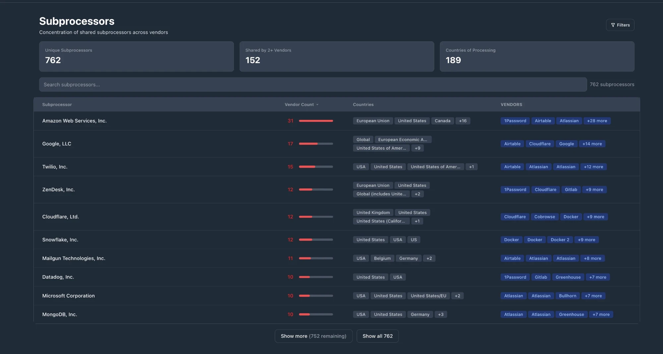The image size is (663, 354).
Task: Expand +9 countries in Google, LLC row
Action: coord(417,148)
